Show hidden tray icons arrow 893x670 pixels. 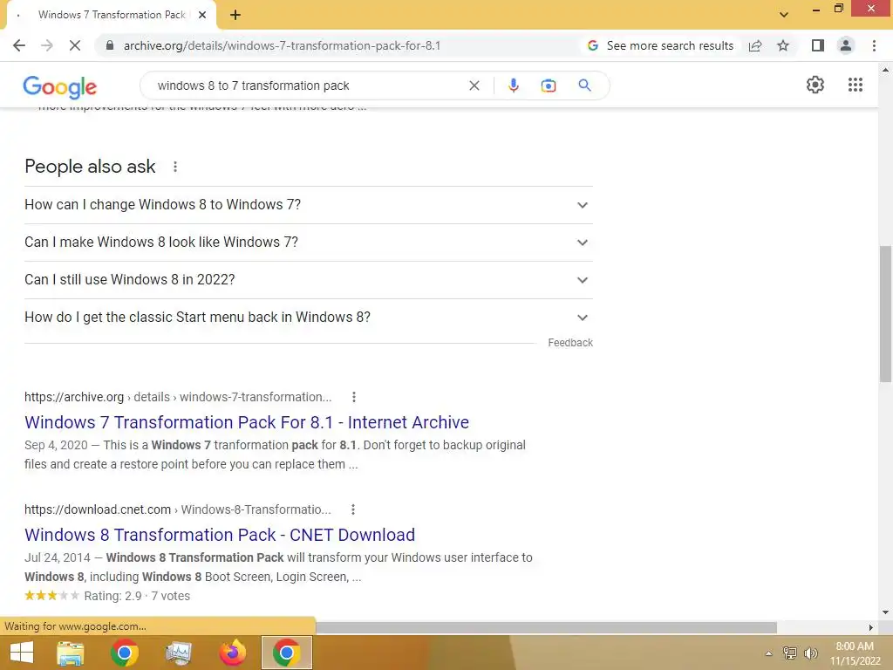click(769, 653)
